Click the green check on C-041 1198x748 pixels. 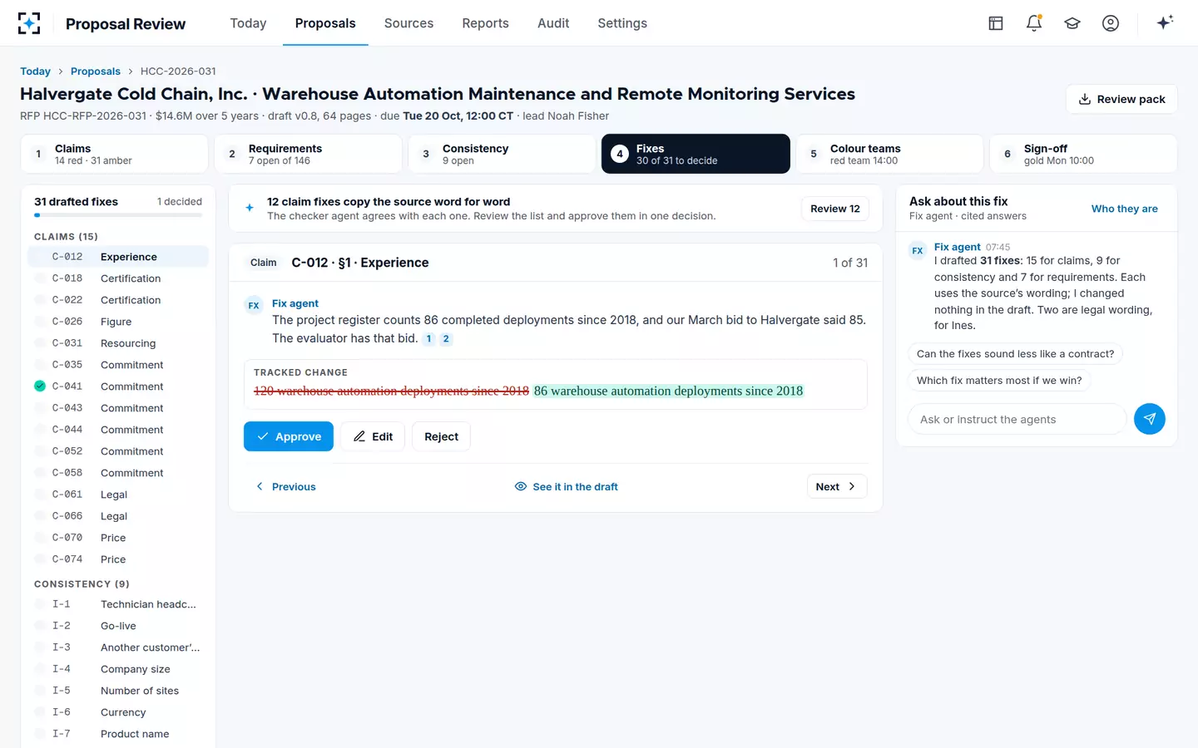[x=40, y=386]
